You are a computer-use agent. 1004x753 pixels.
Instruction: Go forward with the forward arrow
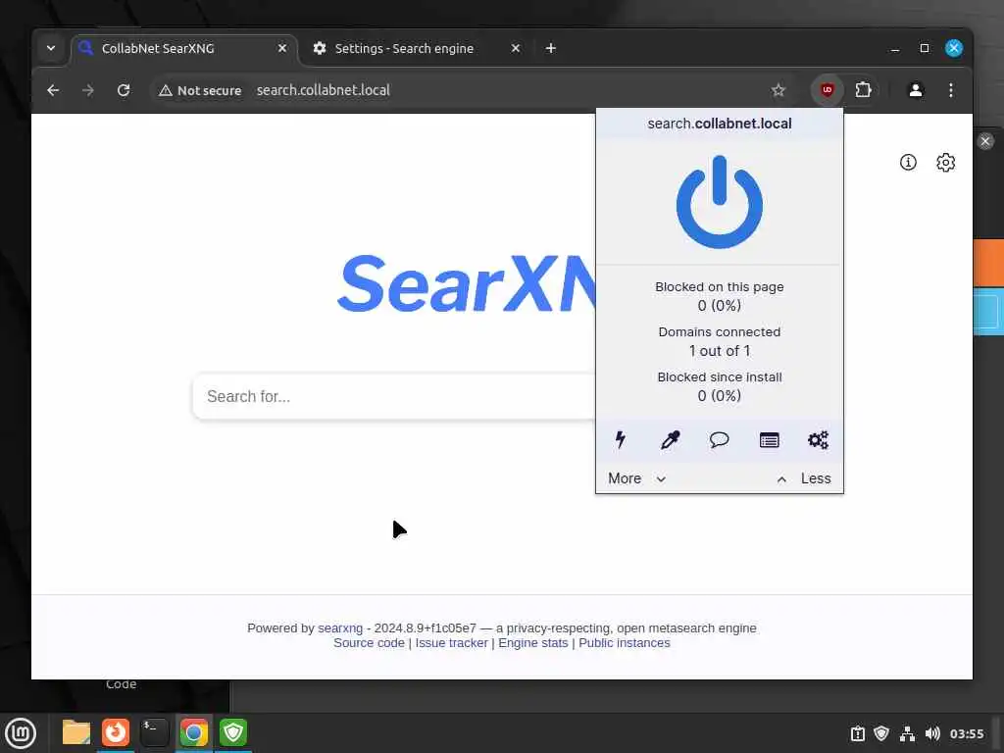point(88,90)
